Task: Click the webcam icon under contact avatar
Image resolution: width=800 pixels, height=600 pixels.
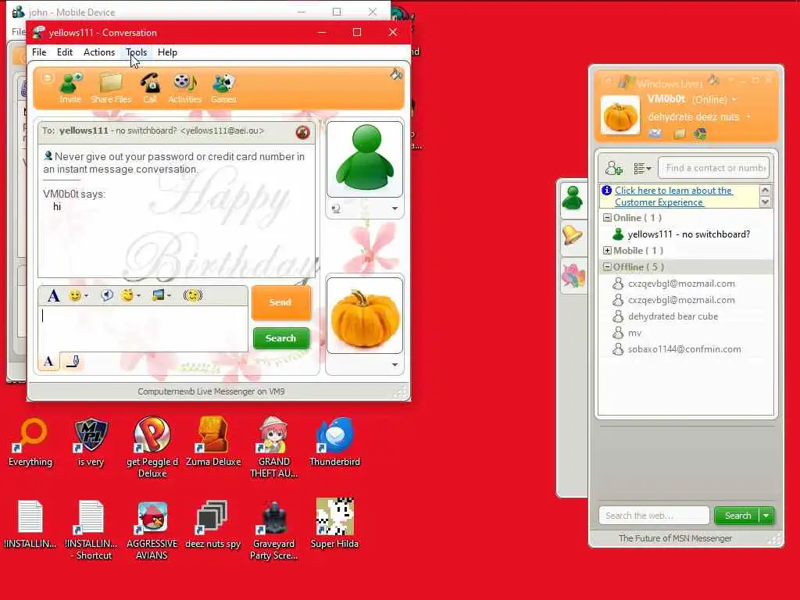Action: point(336,208)
